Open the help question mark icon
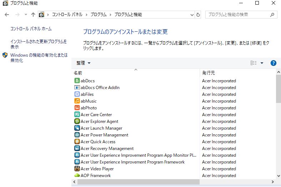The height and width of the screenshot is (187, 281). tap(274, 63)
